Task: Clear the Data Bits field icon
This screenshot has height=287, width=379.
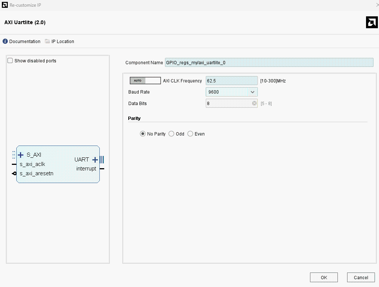Action: (254, 103)
